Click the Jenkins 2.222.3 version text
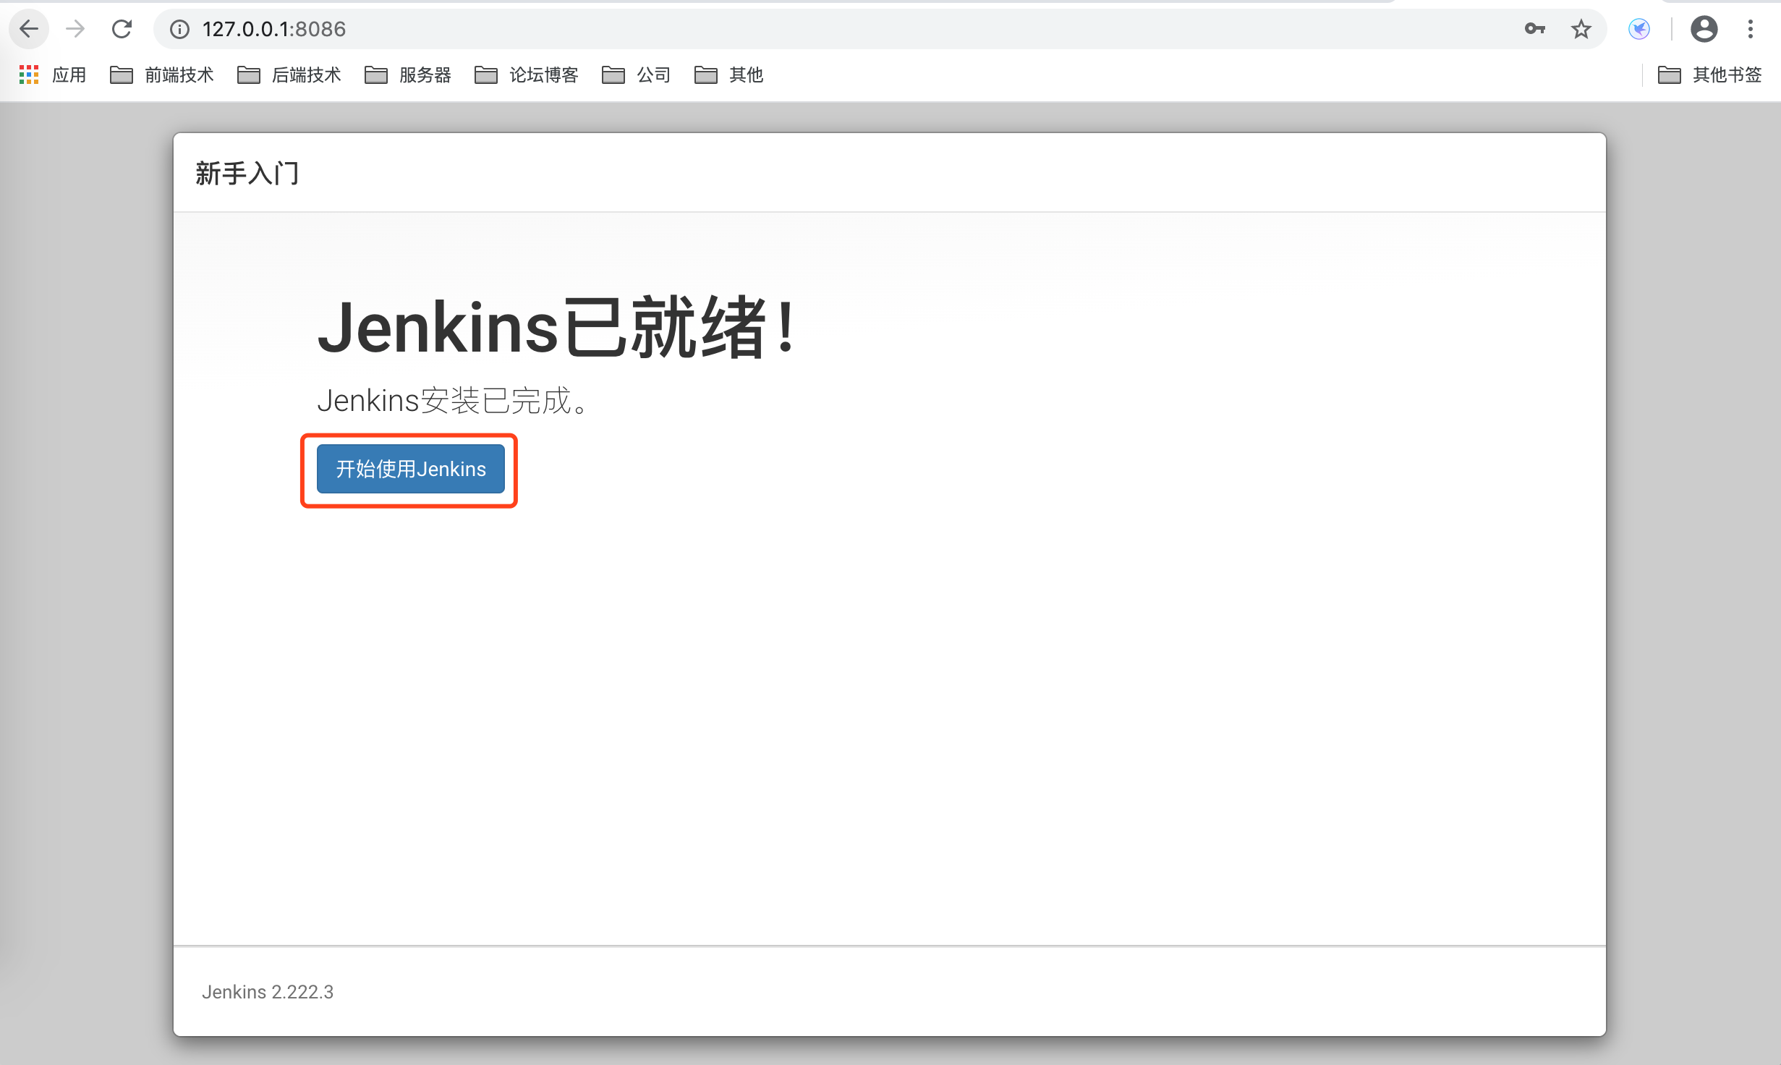Image resolution: width=1781 pixels, height=1065 pixels. tap(268, 992)
